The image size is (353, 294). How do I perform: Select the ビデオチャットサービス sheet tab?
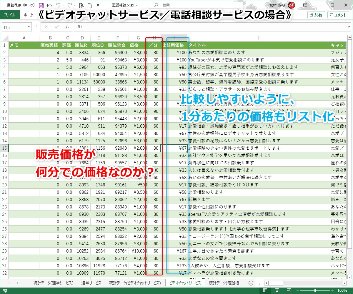(185, 283)
